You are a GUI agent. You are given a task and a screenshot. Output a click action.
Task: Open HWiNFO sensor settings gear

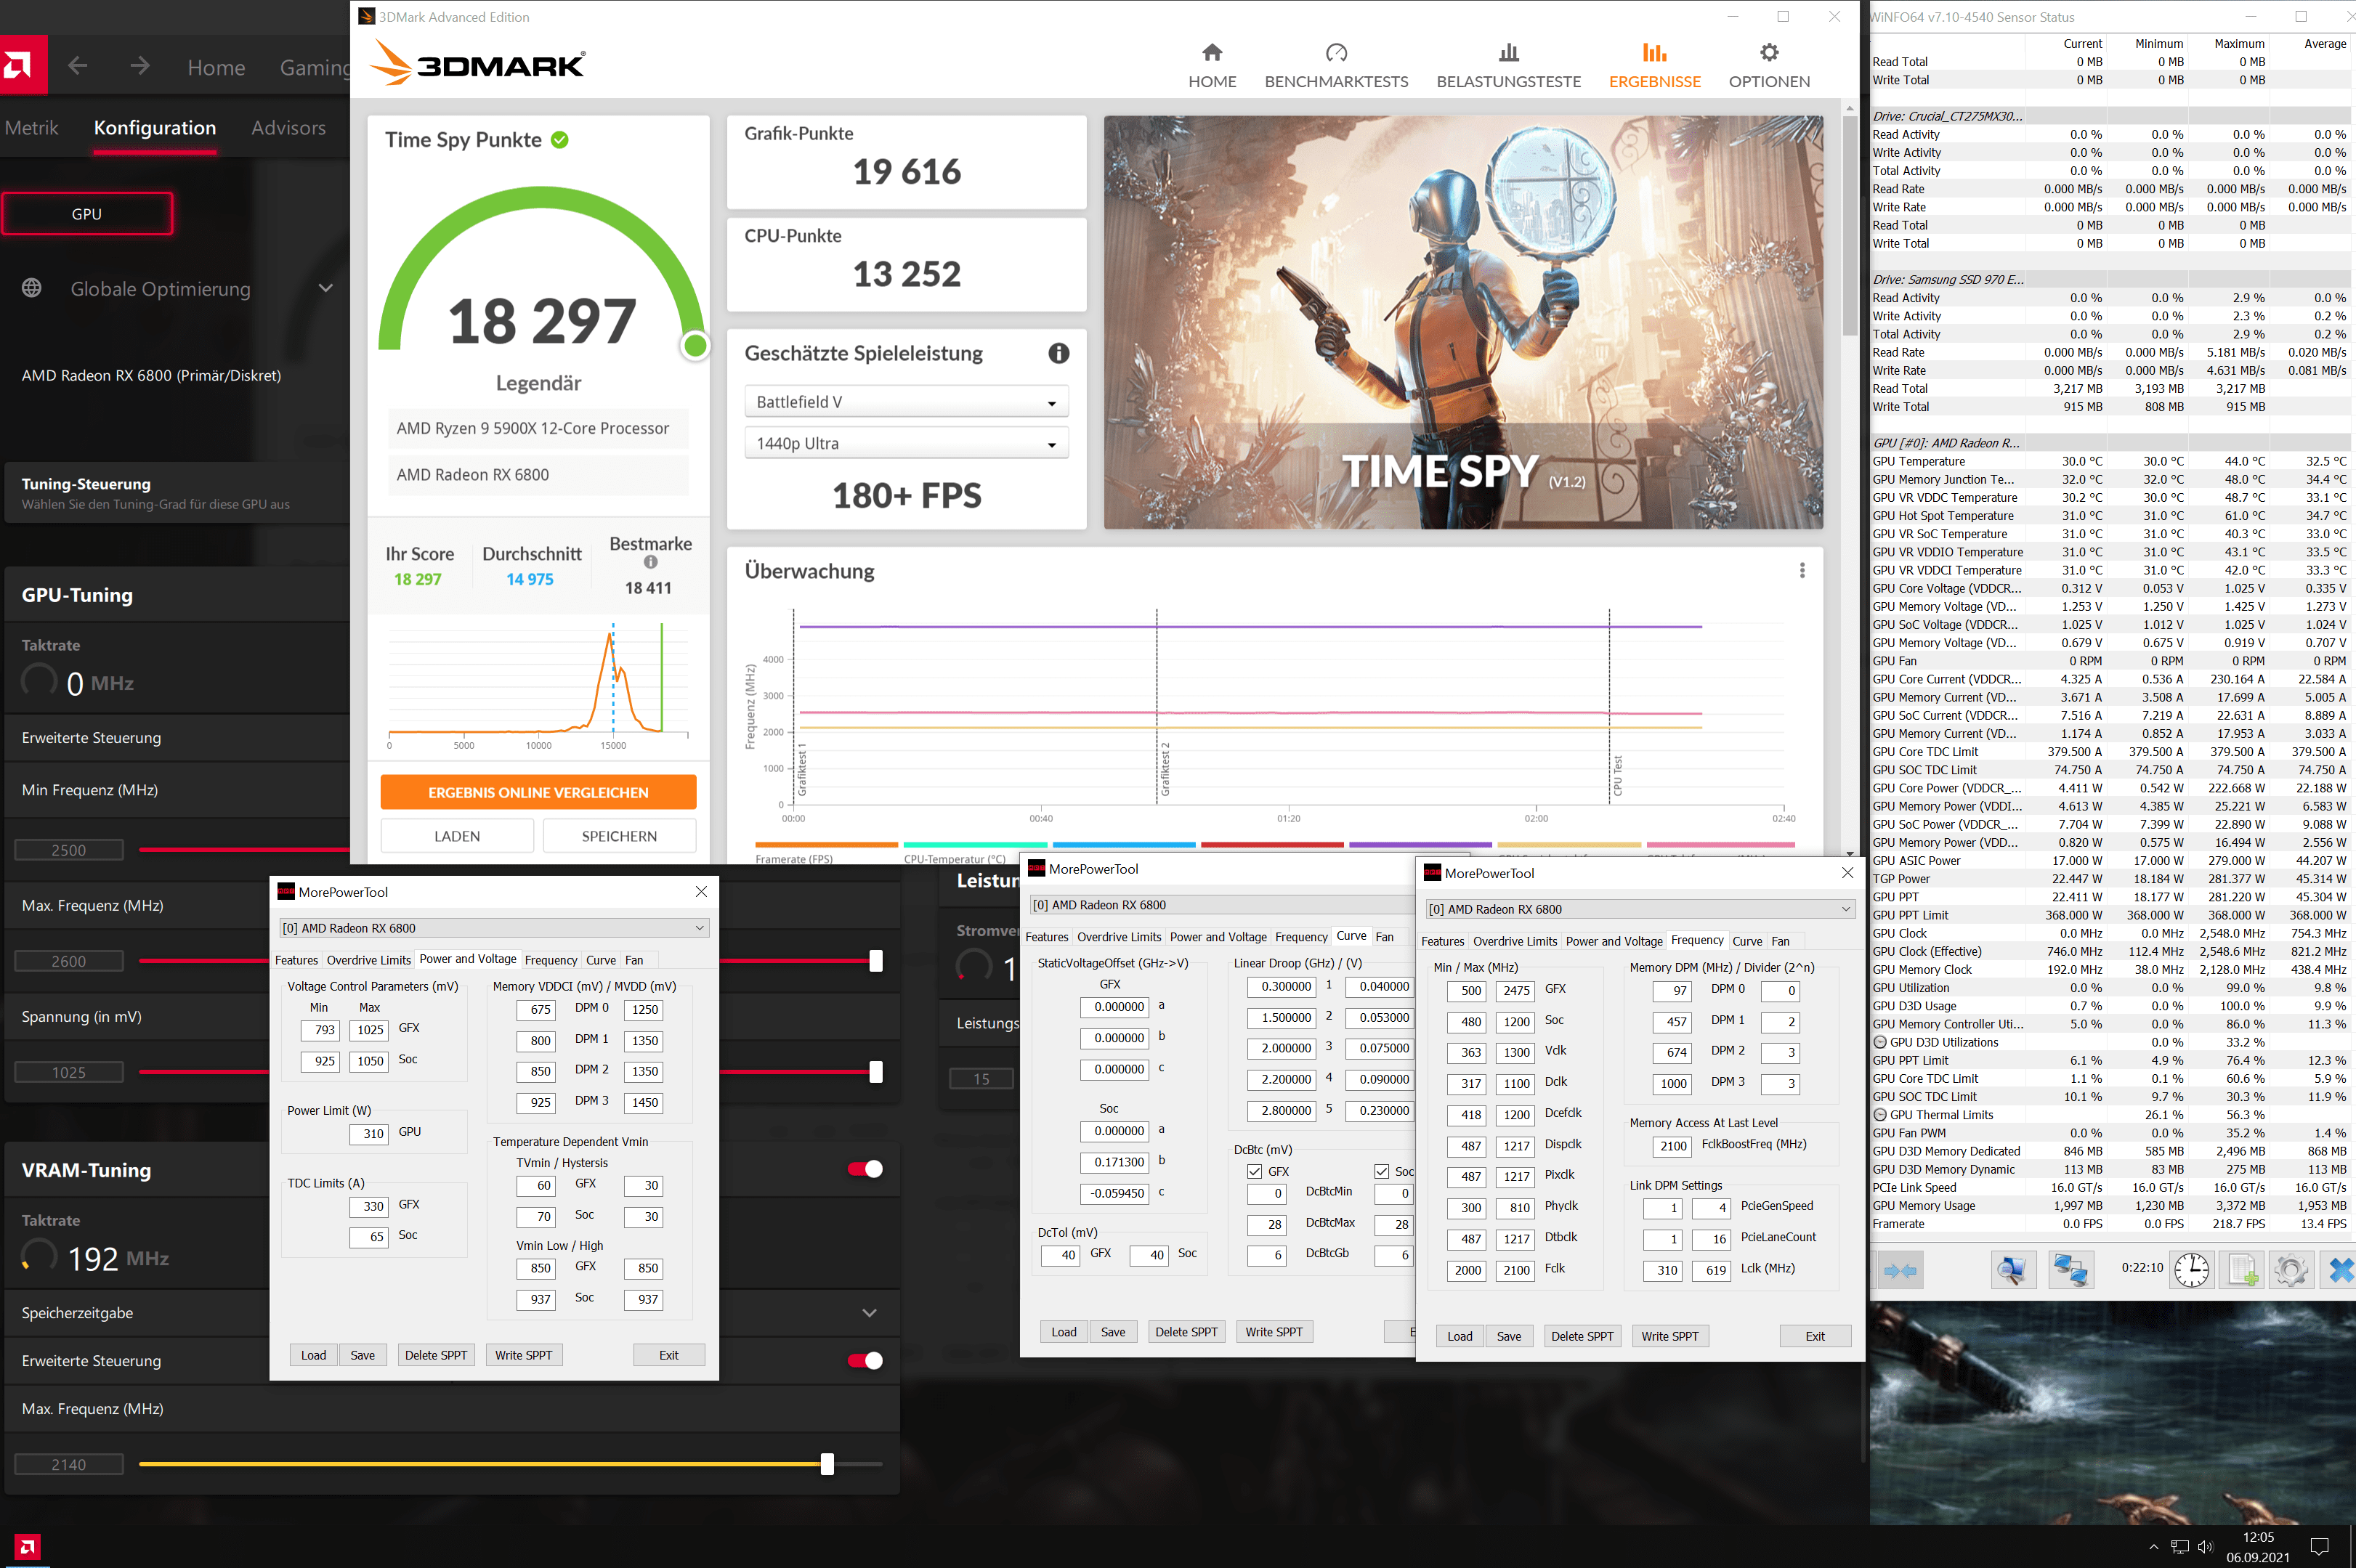[2290, 1270]
